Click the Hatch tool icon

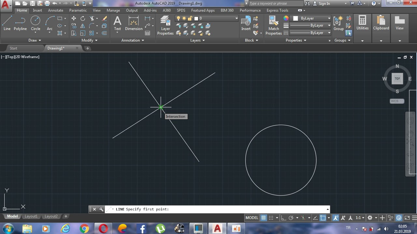(x=60, y=33)
